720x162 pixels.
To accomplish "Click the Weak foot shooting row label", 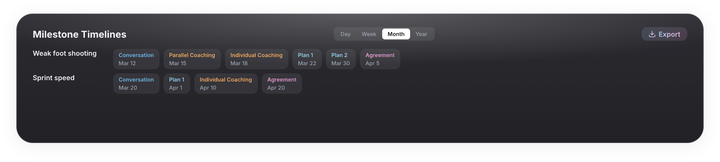I will pyautogui.click(x=65, y=53).
